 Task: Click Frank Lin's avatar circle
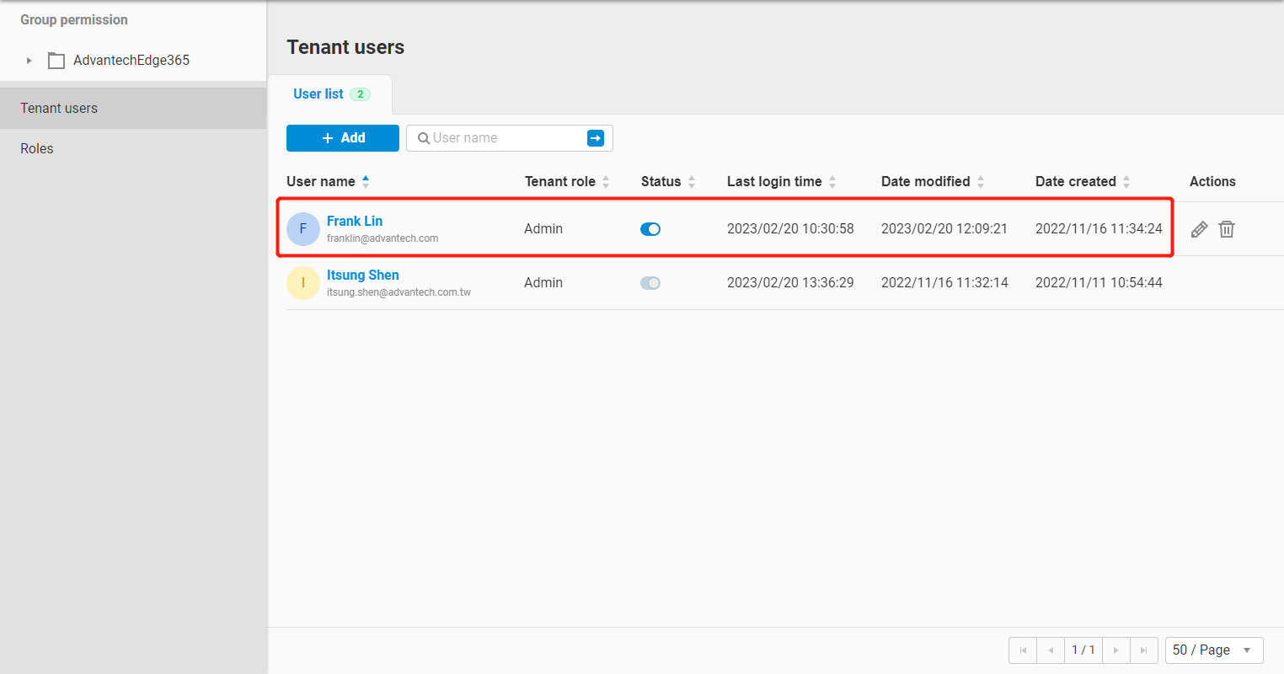pos(303,229)
